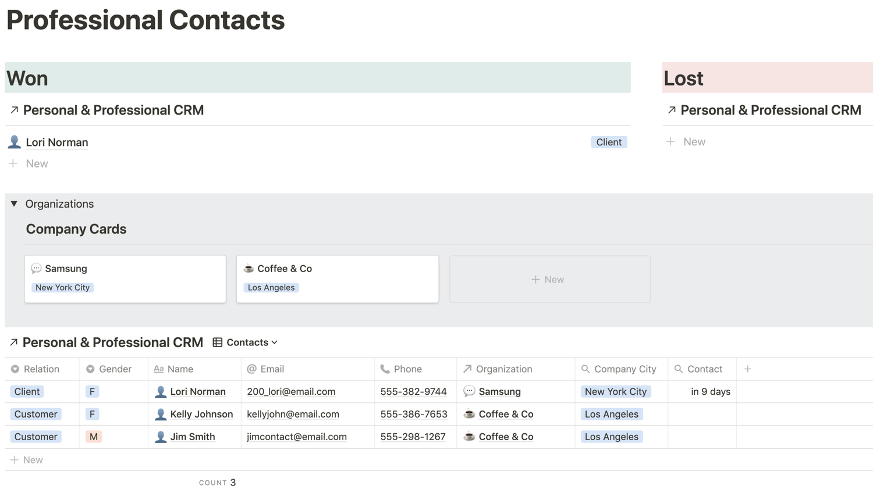Click the coffee cup icon on Coffee & Co card
The image size is (873, 496).
249,268
